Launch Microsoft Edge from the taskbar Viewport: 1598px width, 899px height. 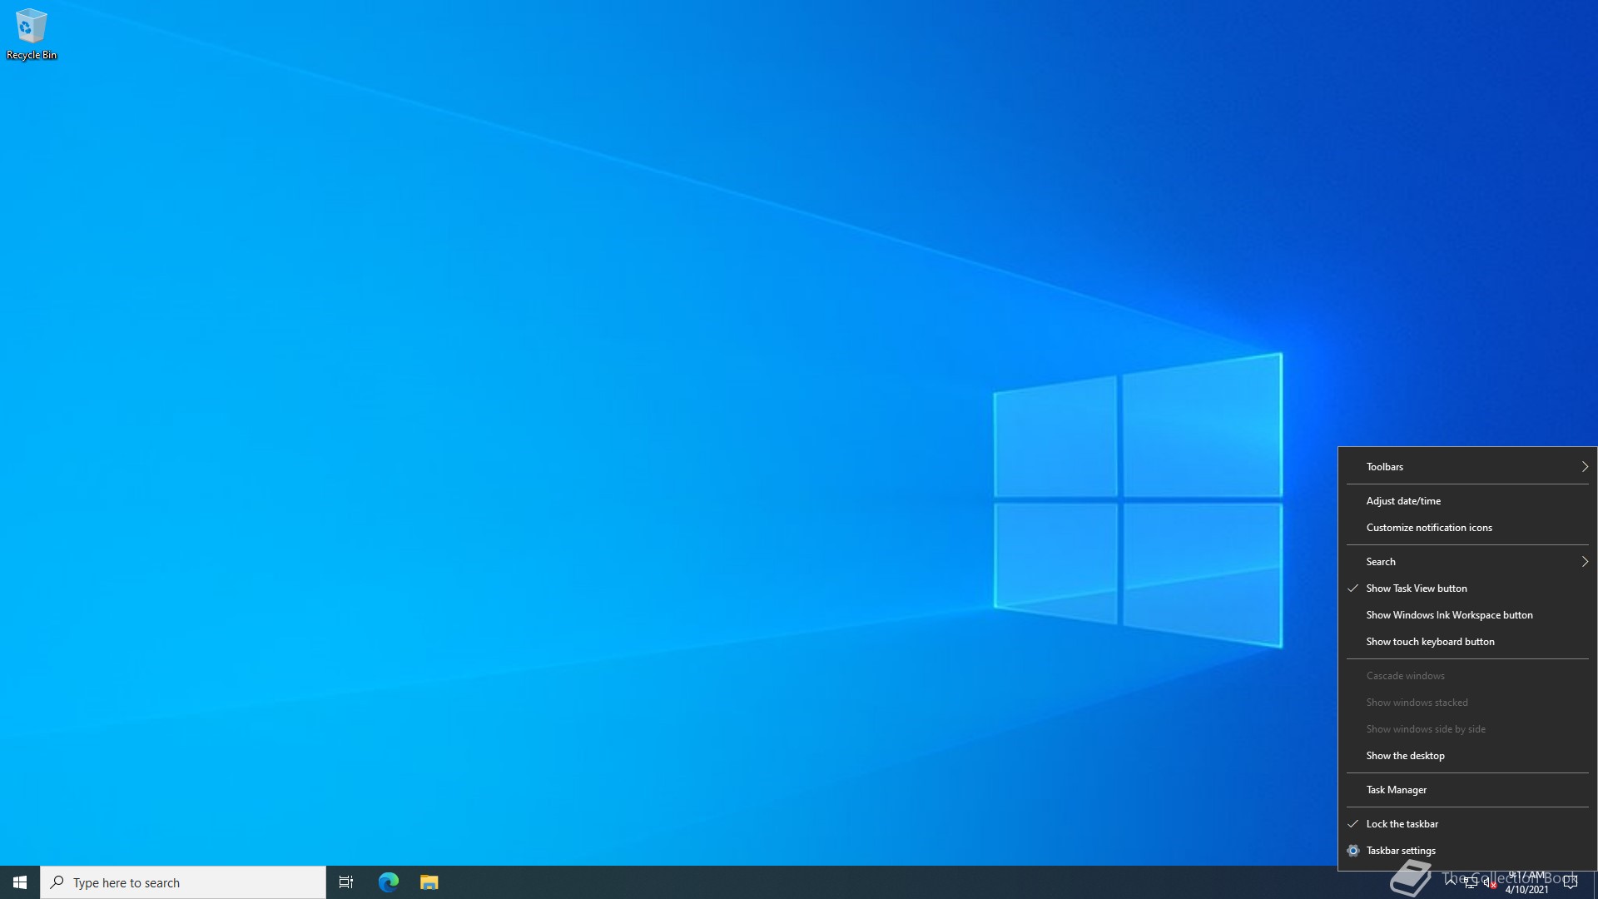coord(389,882)
